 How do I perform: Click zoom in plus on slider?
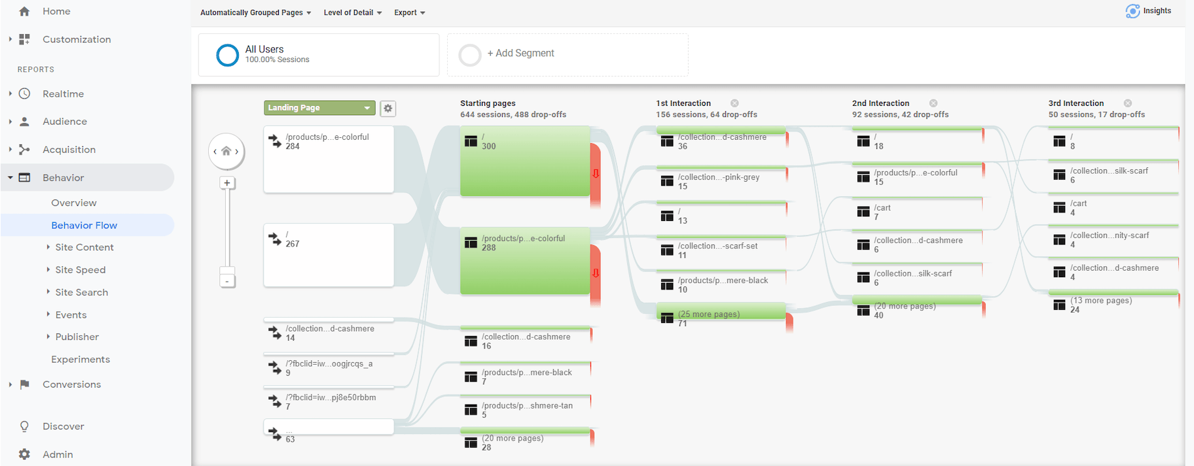pyautogui.click(x=227, y=183)
